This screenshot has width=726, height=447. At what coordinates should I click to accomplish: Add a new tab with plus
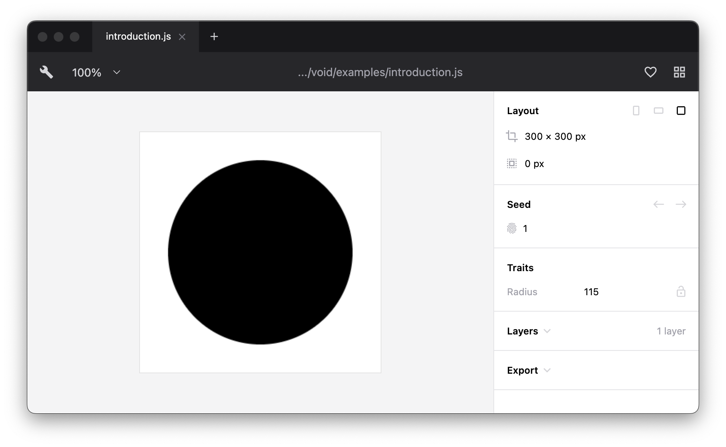tap(214, 36)
